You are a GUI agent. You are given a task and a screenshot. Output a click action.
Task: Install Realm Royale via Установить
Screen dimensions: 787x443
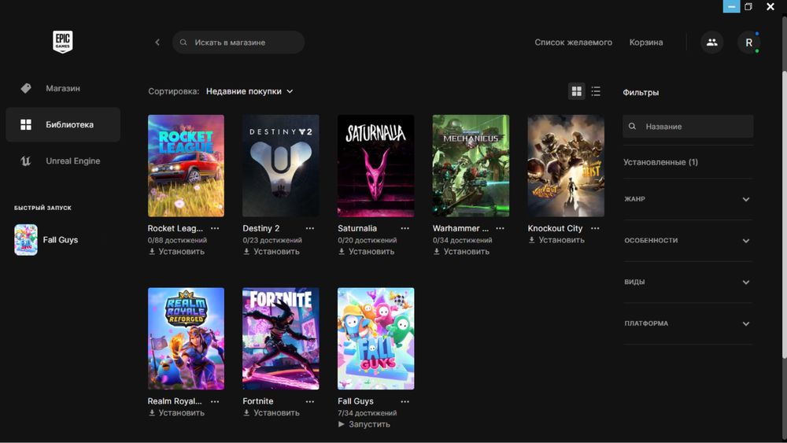(x=176, y=413)
